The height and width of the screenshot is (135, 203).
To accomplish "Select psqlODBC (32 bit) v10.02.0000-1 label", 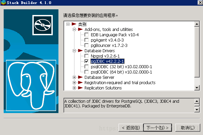I will [x=121, y=67].
